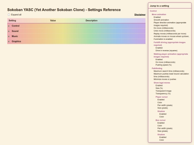This screenshot has width=194, height=145.
Task: Select Enabled under Show legal moves
Action: (159, 86)
